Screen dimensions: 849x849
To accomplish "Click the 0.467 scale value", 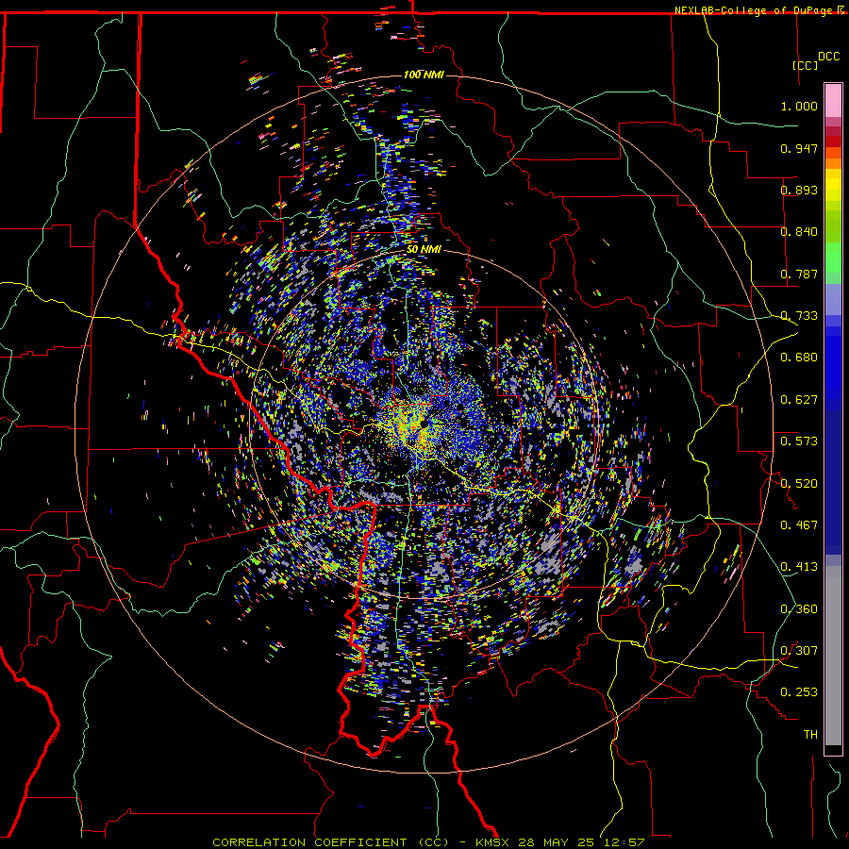I will click(799, 525).
